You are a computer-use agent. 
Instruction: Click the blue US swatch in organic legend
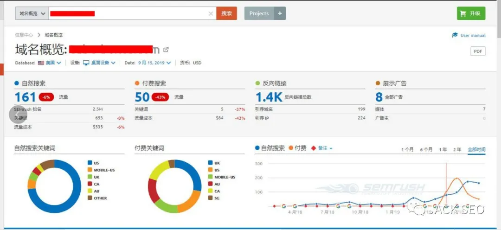pos(90,163)
